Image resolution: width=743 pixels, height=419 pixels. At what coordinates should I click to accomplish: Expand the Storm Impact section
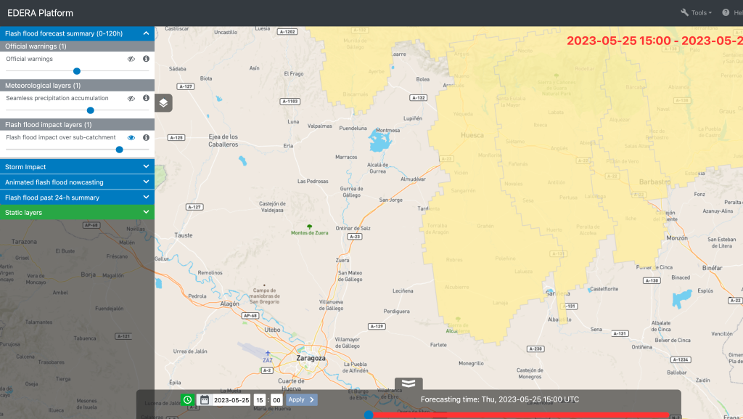(x=77, y=167)
